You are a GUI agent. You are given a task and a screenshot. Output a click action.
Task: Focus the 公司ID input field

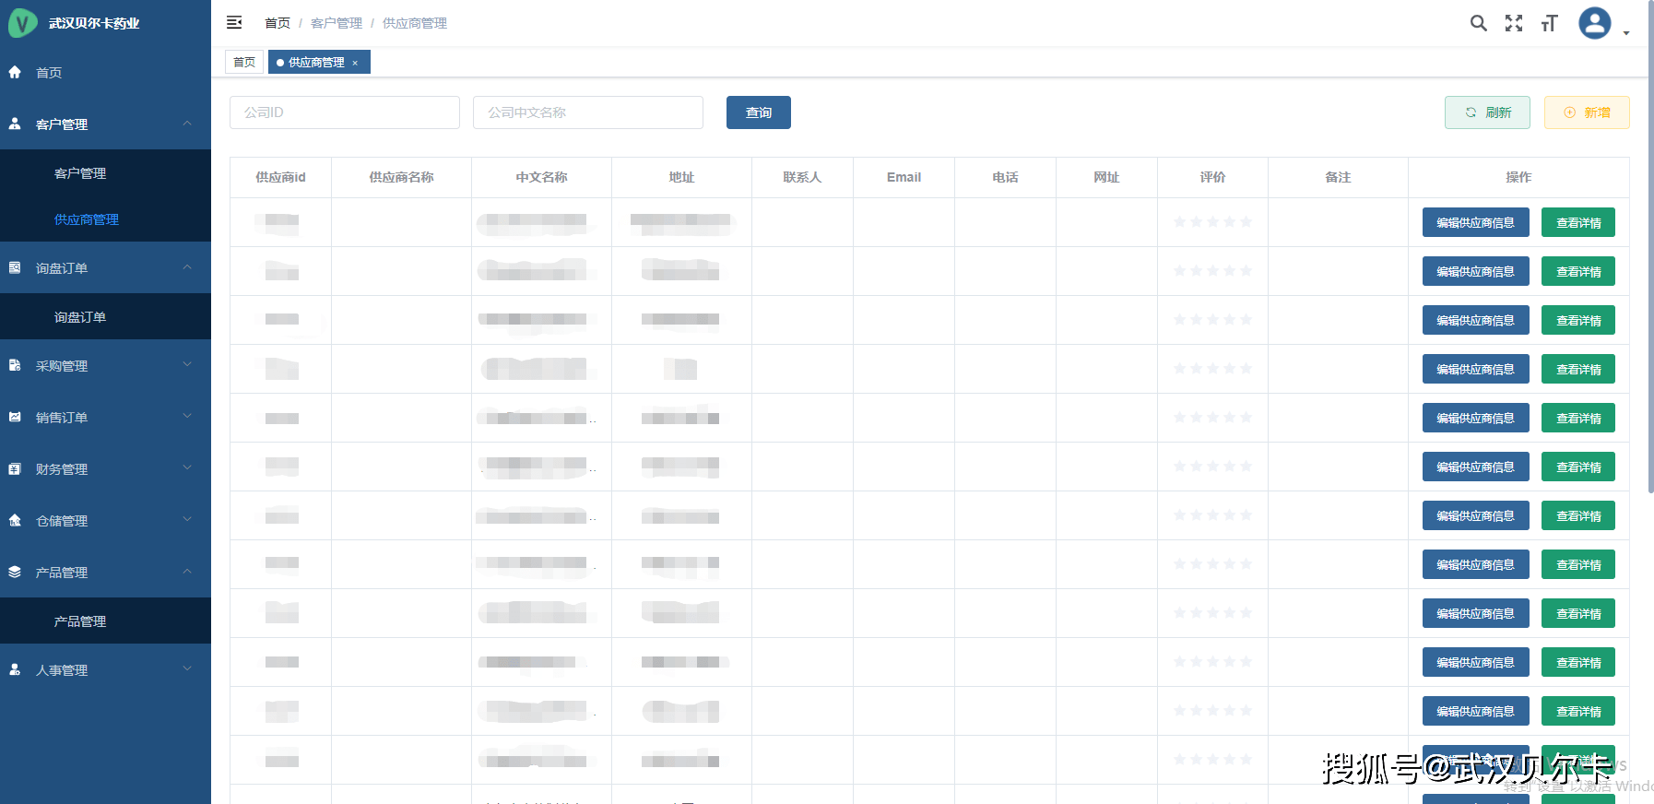[x=344, y=112]
